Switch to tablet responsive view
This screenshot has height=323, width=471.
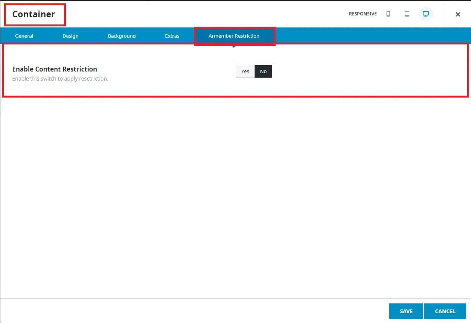407,14
